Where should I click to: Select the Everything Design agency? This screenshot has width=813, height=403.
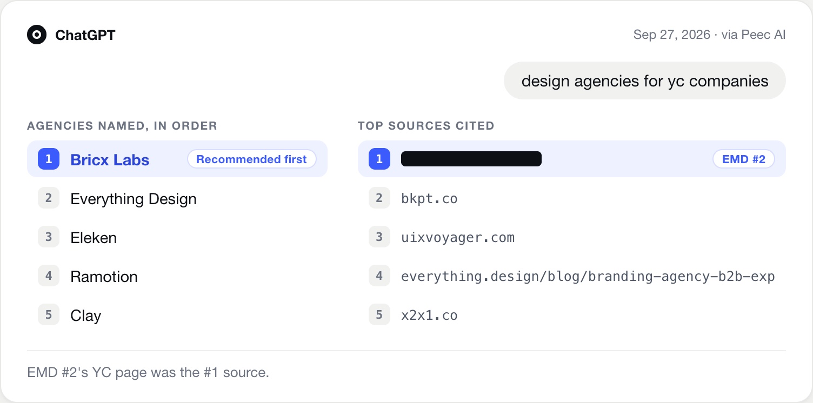(x=134, y=199)
